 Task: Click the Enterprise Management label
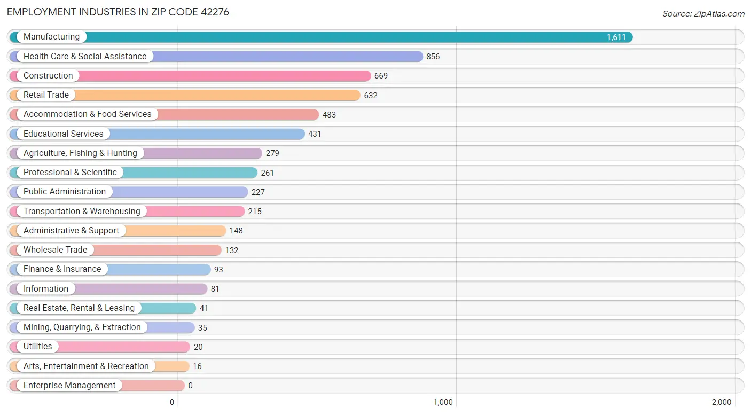69,386
